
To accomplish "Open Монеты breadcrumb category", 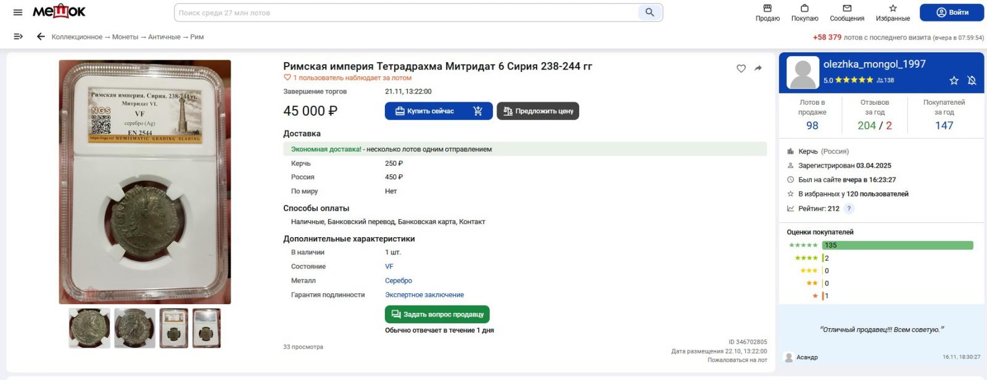I will point(125,37).
